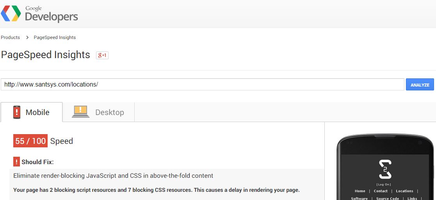Click the laptop warning icon on Desktop tab

pos(81,112)
